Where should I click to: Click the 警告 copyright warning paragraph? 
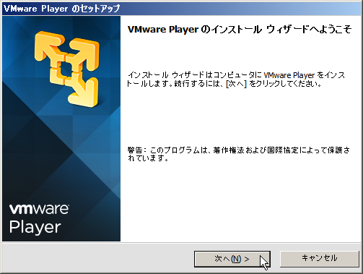238,154
